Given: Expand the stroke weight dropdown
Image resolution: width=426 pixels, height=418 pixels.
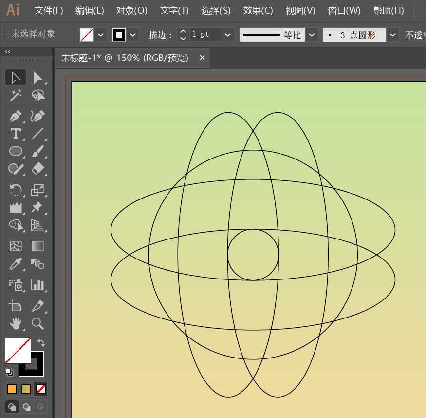Looking at the screenshot, I should point(228,35).
